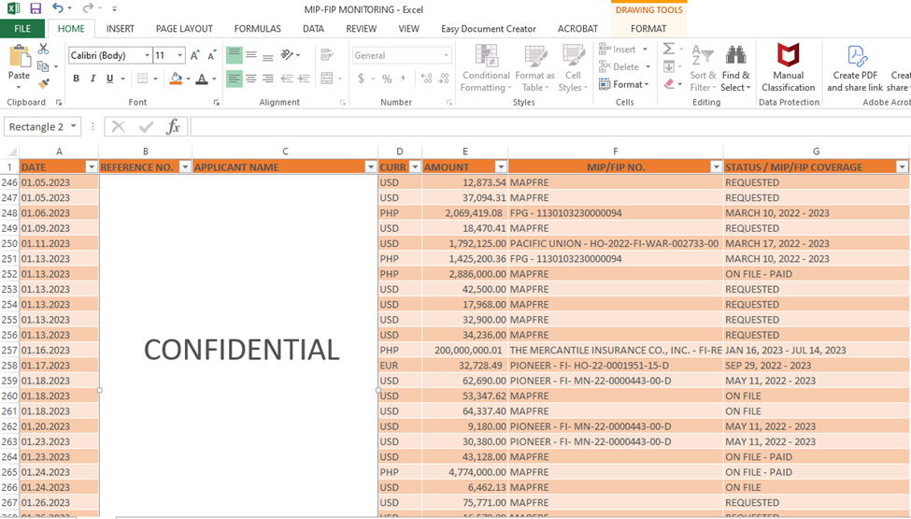Open CURR column filter dropdown

[x=415, y=167]
